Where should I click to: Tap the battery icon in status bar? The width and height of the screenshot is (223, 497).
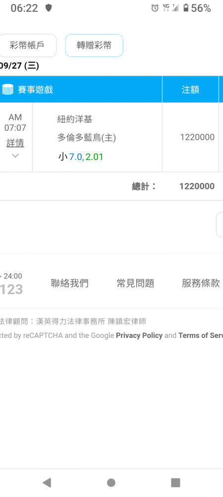[186, 8]
